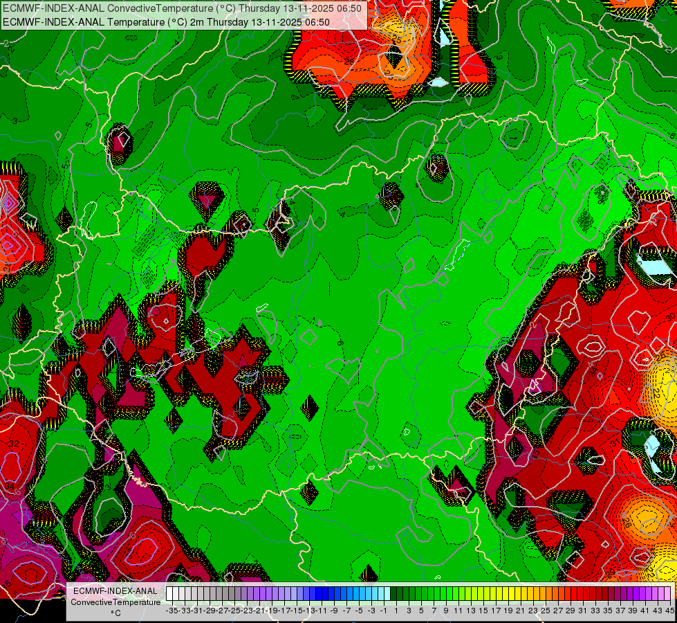Viewport: 677px width, 623px height.
Task: Click legend tick label -33
Action: point(185,611)
